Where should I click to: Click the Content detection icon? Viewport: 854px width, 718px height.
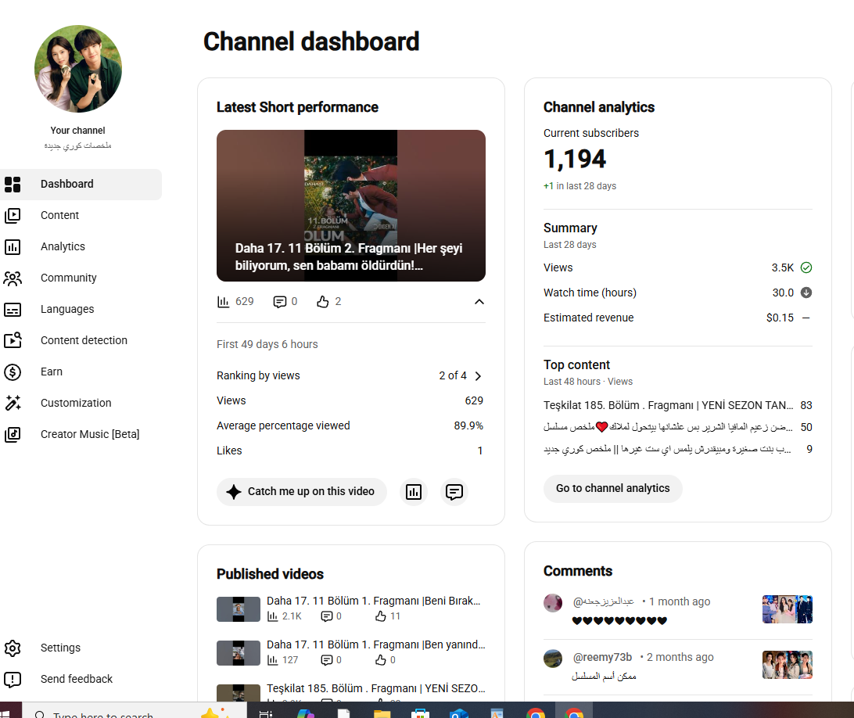pos(13,340)
